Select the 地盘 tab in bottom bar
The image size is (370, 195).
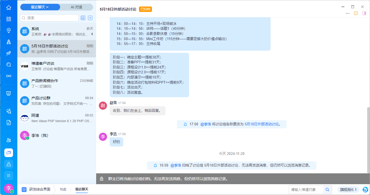[x=63, y=189]
